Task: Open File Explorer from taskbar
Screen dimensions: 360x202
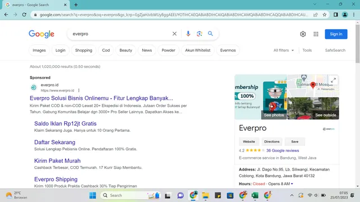Action: [x=205, y=195]
